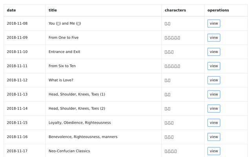Image resolution: width=251 pixels, height=157 pixels.
Task: View the What is Love? entry
Action: [214, 80]
